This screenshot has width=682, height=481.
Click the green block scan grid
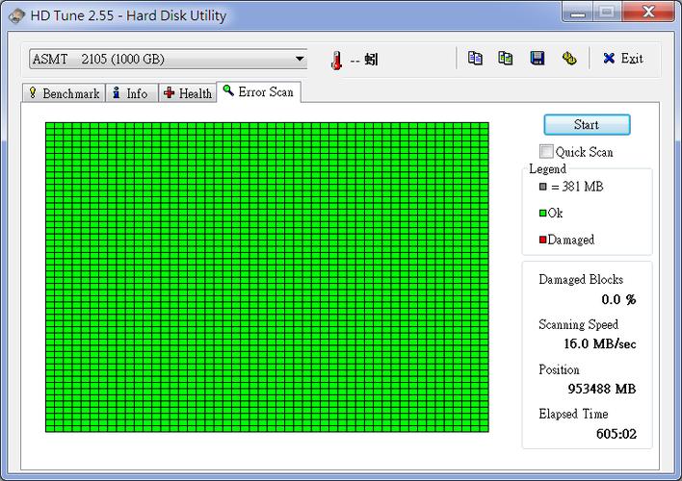point(267,277)
